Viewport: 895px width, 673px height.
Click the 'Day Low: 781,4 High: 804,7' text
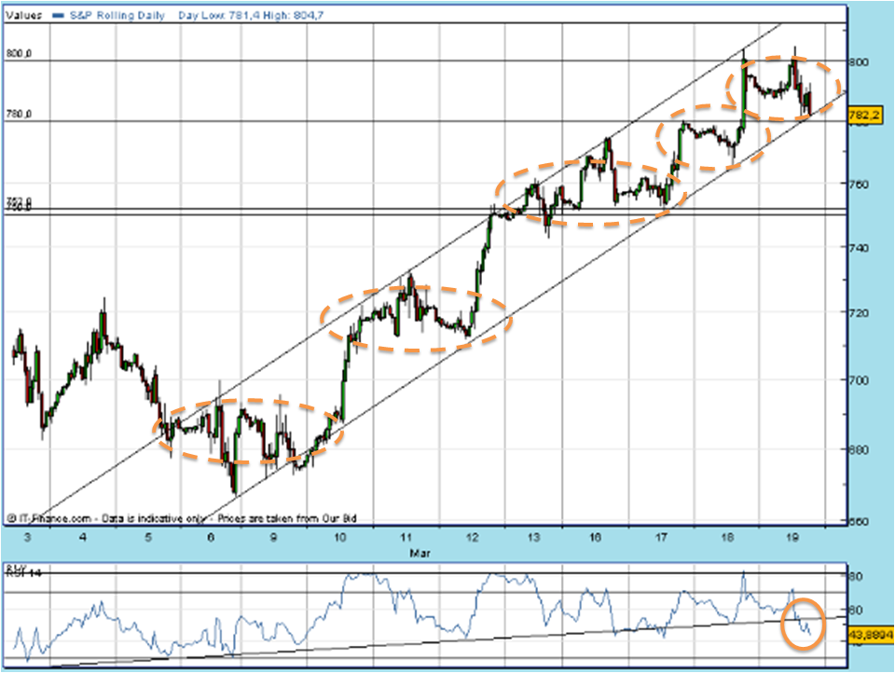(x=251, y=16)
